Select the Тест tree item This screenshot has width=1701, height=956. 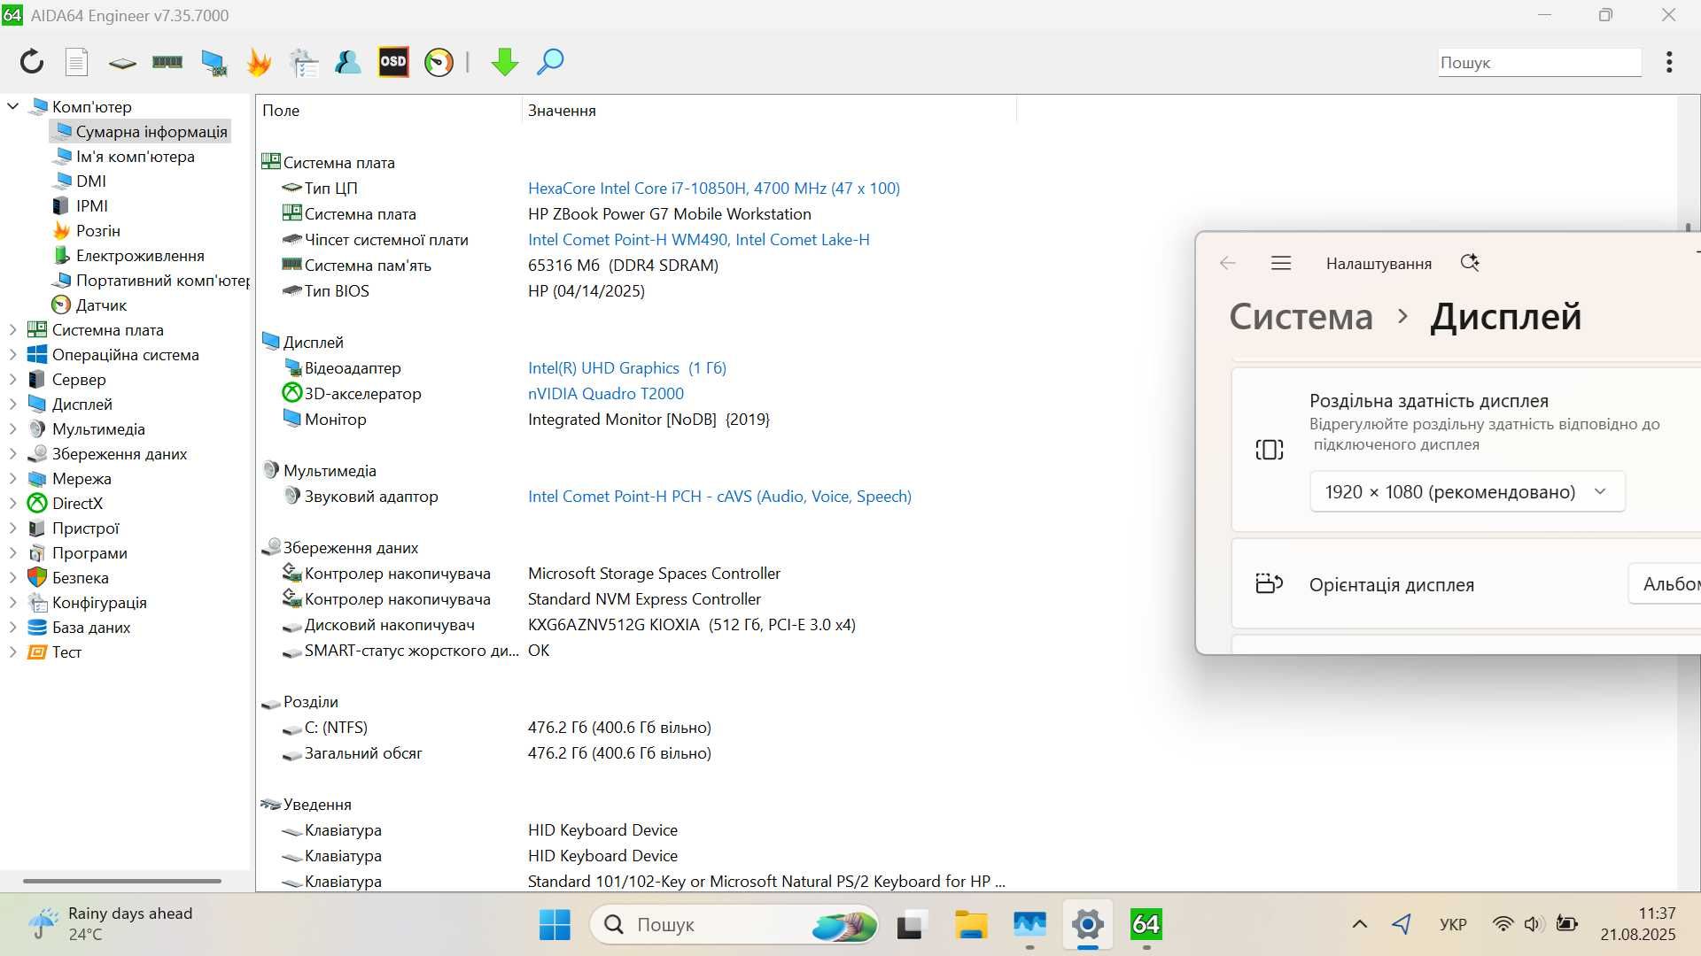[66, 651]
